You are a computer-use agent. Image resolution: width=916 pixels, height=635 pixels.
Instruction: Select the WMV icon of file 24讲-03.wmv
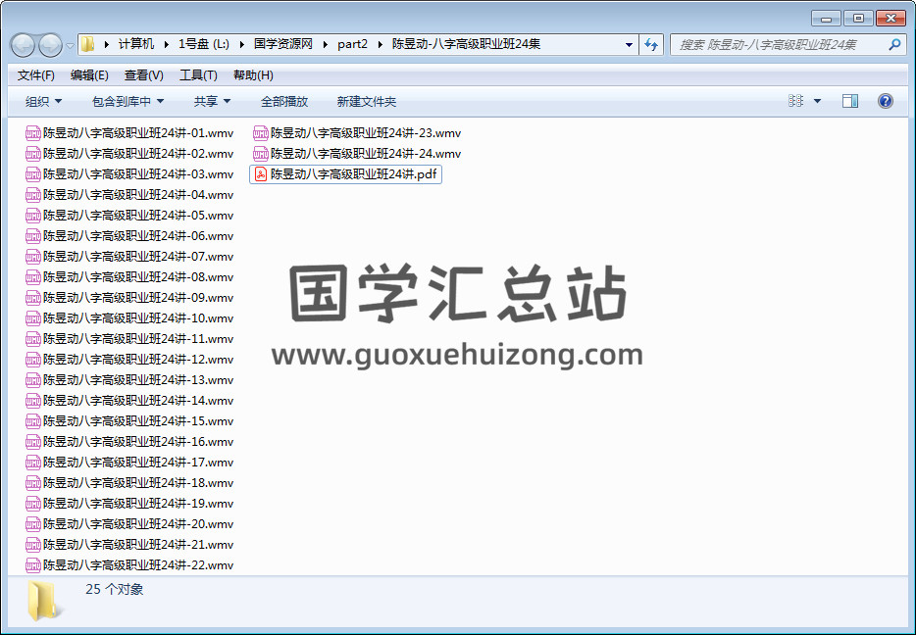point(33,173)
